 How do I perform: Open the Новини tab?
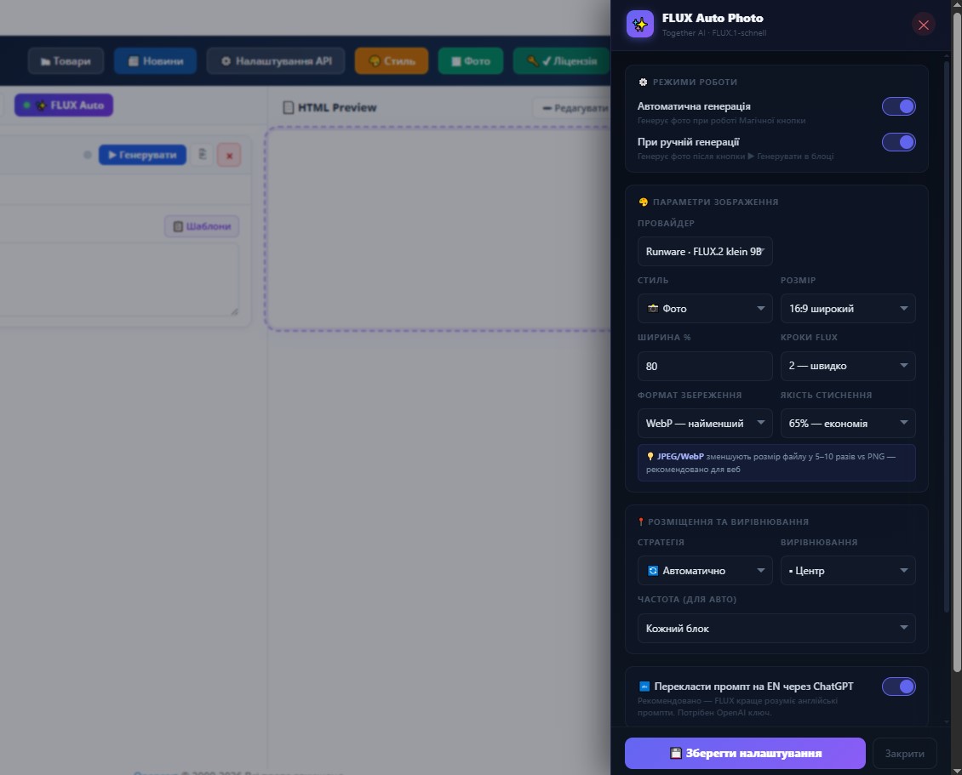tap(155, 60)
